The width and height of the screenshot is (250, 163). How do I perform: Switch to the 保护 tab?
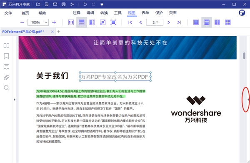click(x=159, y=13)
